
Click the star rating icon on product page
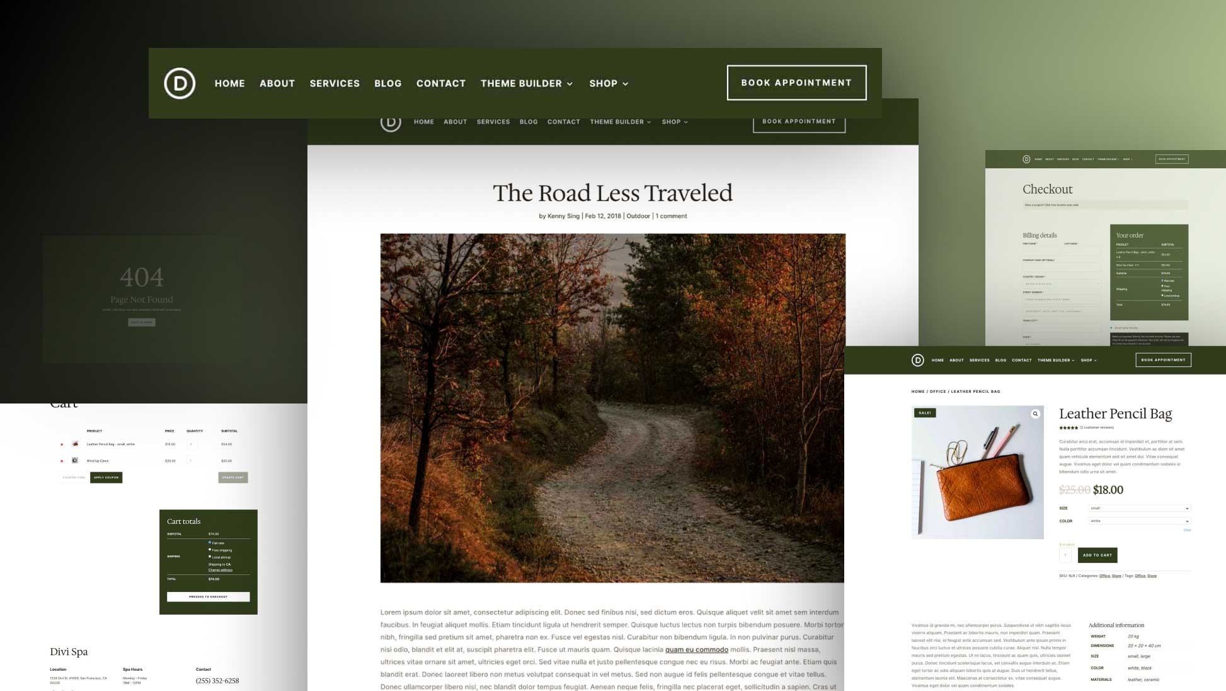point(1067,427)
